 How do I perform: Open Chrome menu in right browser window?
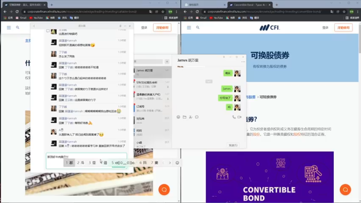pos(357,12)
